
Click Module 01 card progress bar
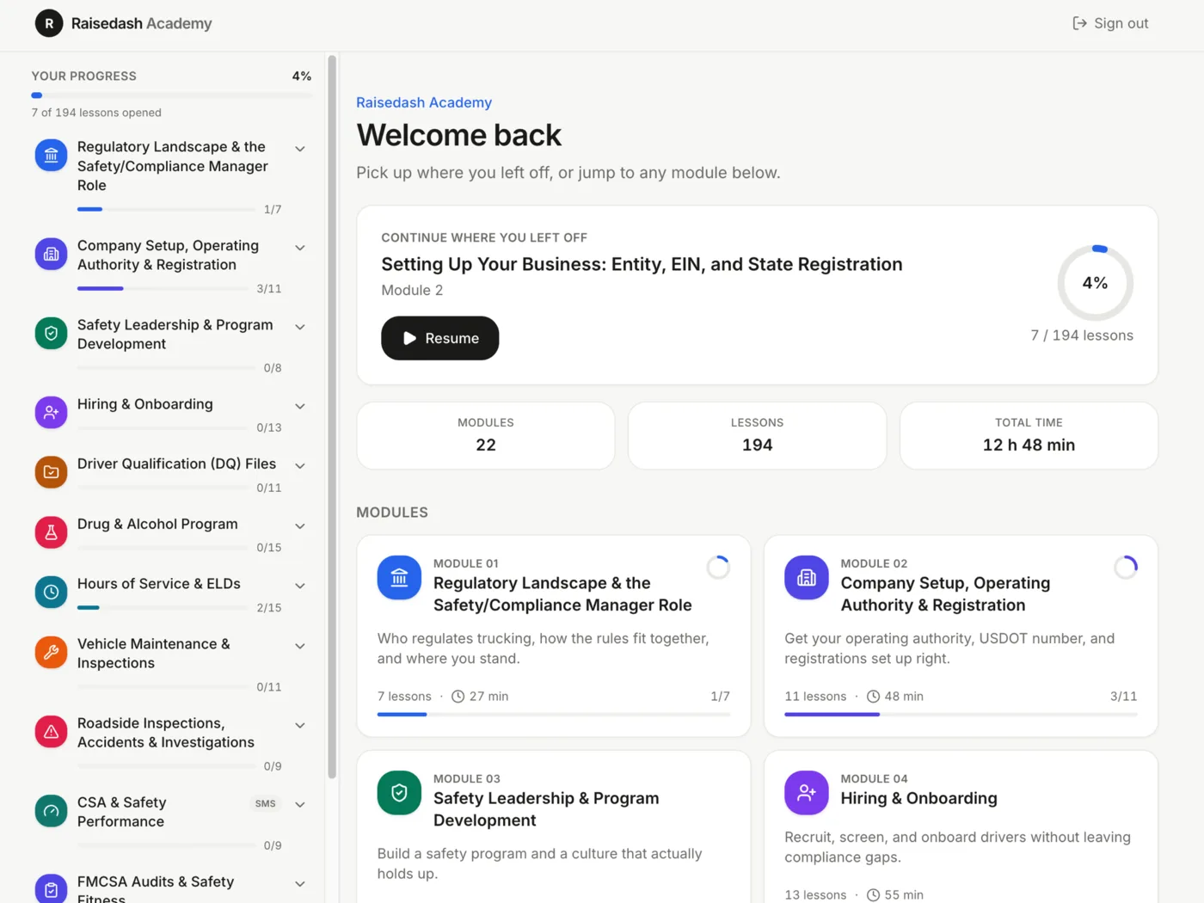[554, 715]
